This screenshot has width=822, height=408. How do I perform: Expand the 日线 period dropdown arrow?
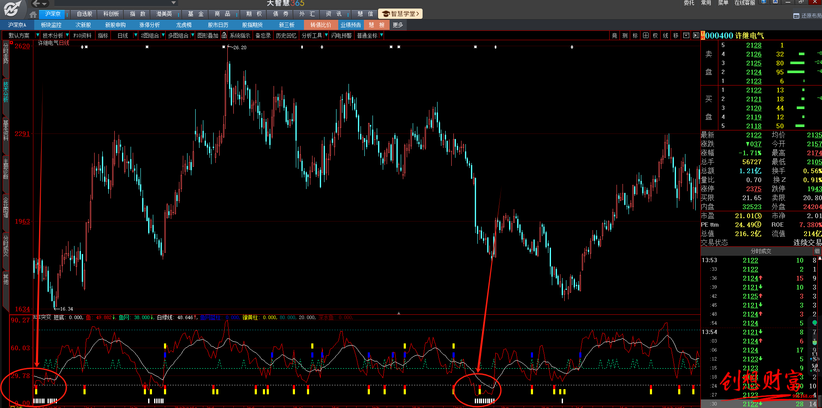[136, 35]
